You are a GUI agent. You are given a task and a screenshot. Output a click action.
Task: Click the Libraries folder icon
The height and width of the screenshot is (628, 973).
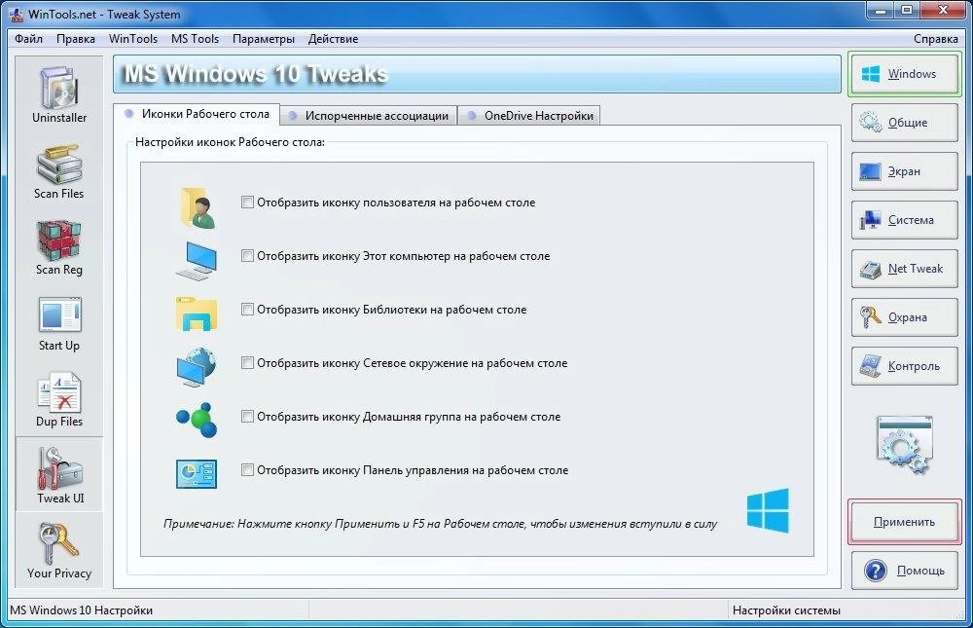(x=197, y=314)
